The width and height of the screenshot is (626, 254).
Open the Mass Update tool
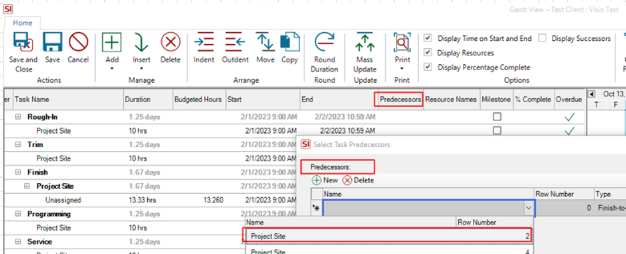click(364, 42)
